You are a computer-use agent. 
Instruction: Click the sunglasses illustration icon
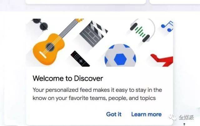pyautogui.click(x=40, y=24)
